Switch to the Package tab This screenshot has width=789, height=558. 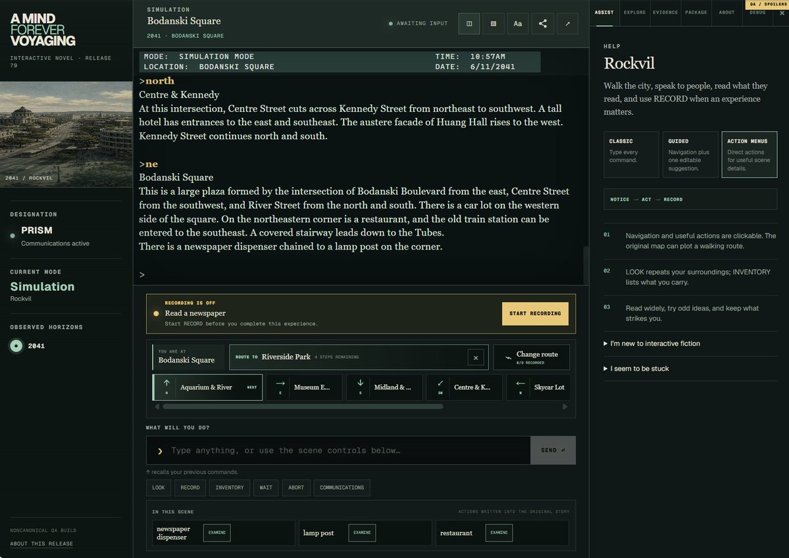click(696, 13)
